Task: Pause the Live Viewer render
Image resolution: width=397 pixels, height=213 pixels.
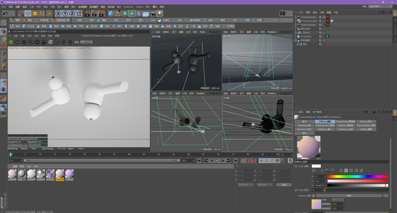Action: click(24, 42)
